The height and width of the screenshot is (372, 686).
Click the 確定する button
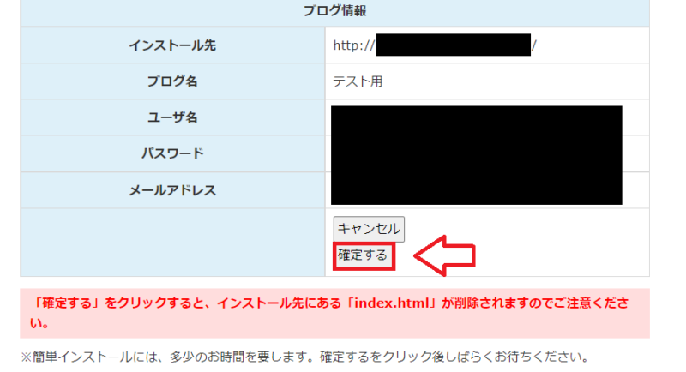(363, 255)
